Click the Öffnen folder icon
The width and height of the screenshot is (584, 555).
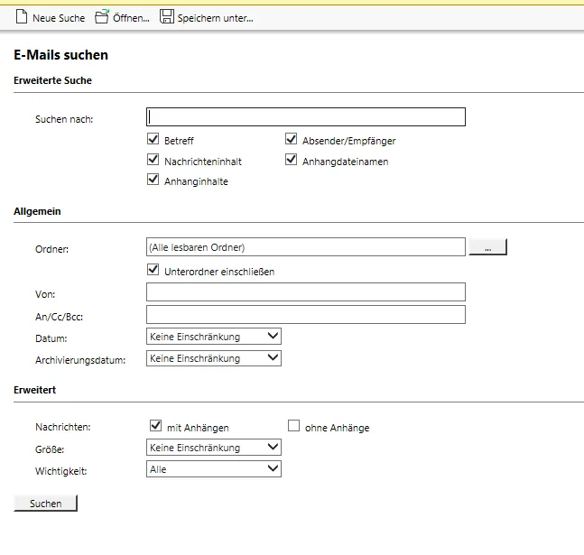click(x=101, y=17)
